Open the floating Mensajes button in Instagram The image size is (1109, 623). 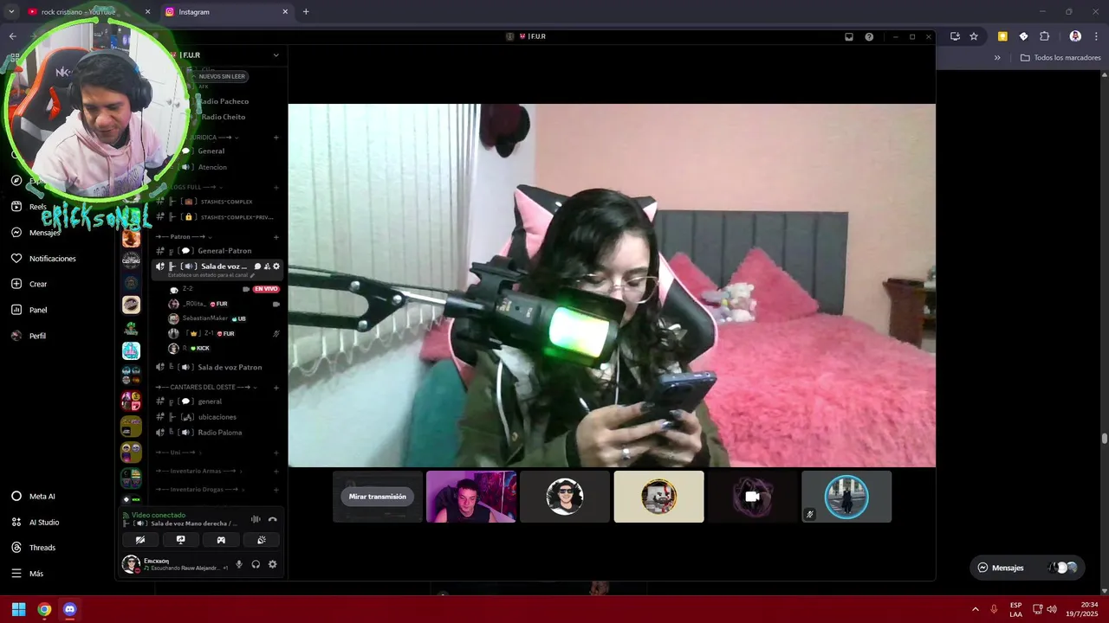tap(1027, 568)
